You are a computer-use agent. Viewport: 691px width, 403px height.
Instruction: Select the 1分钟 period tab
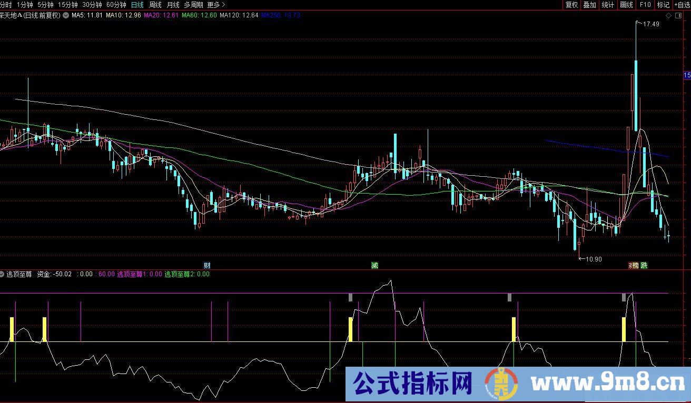25,5
